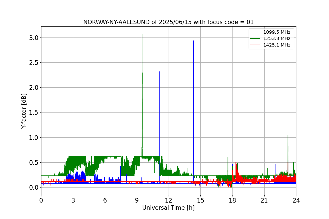The image size is (329, 219).
Task: Click the x-axis tick label 6
Action: tap(105, 200)
